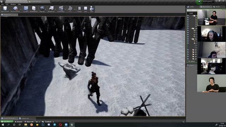Click the webcam tile of the woman with headphones

pos(211,34)
